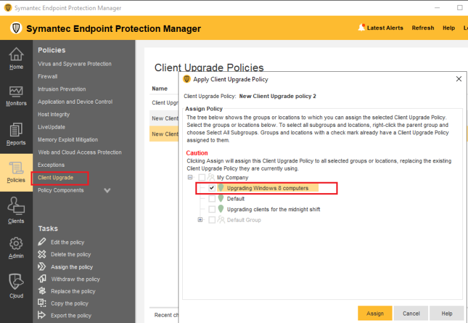Uncheck Upgrading Windows 8 computers checkbox

212,188
